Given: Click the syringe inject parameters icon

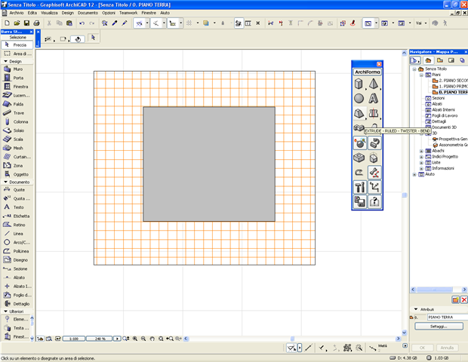Looking at the screenshot, I should tap(125, 23).
